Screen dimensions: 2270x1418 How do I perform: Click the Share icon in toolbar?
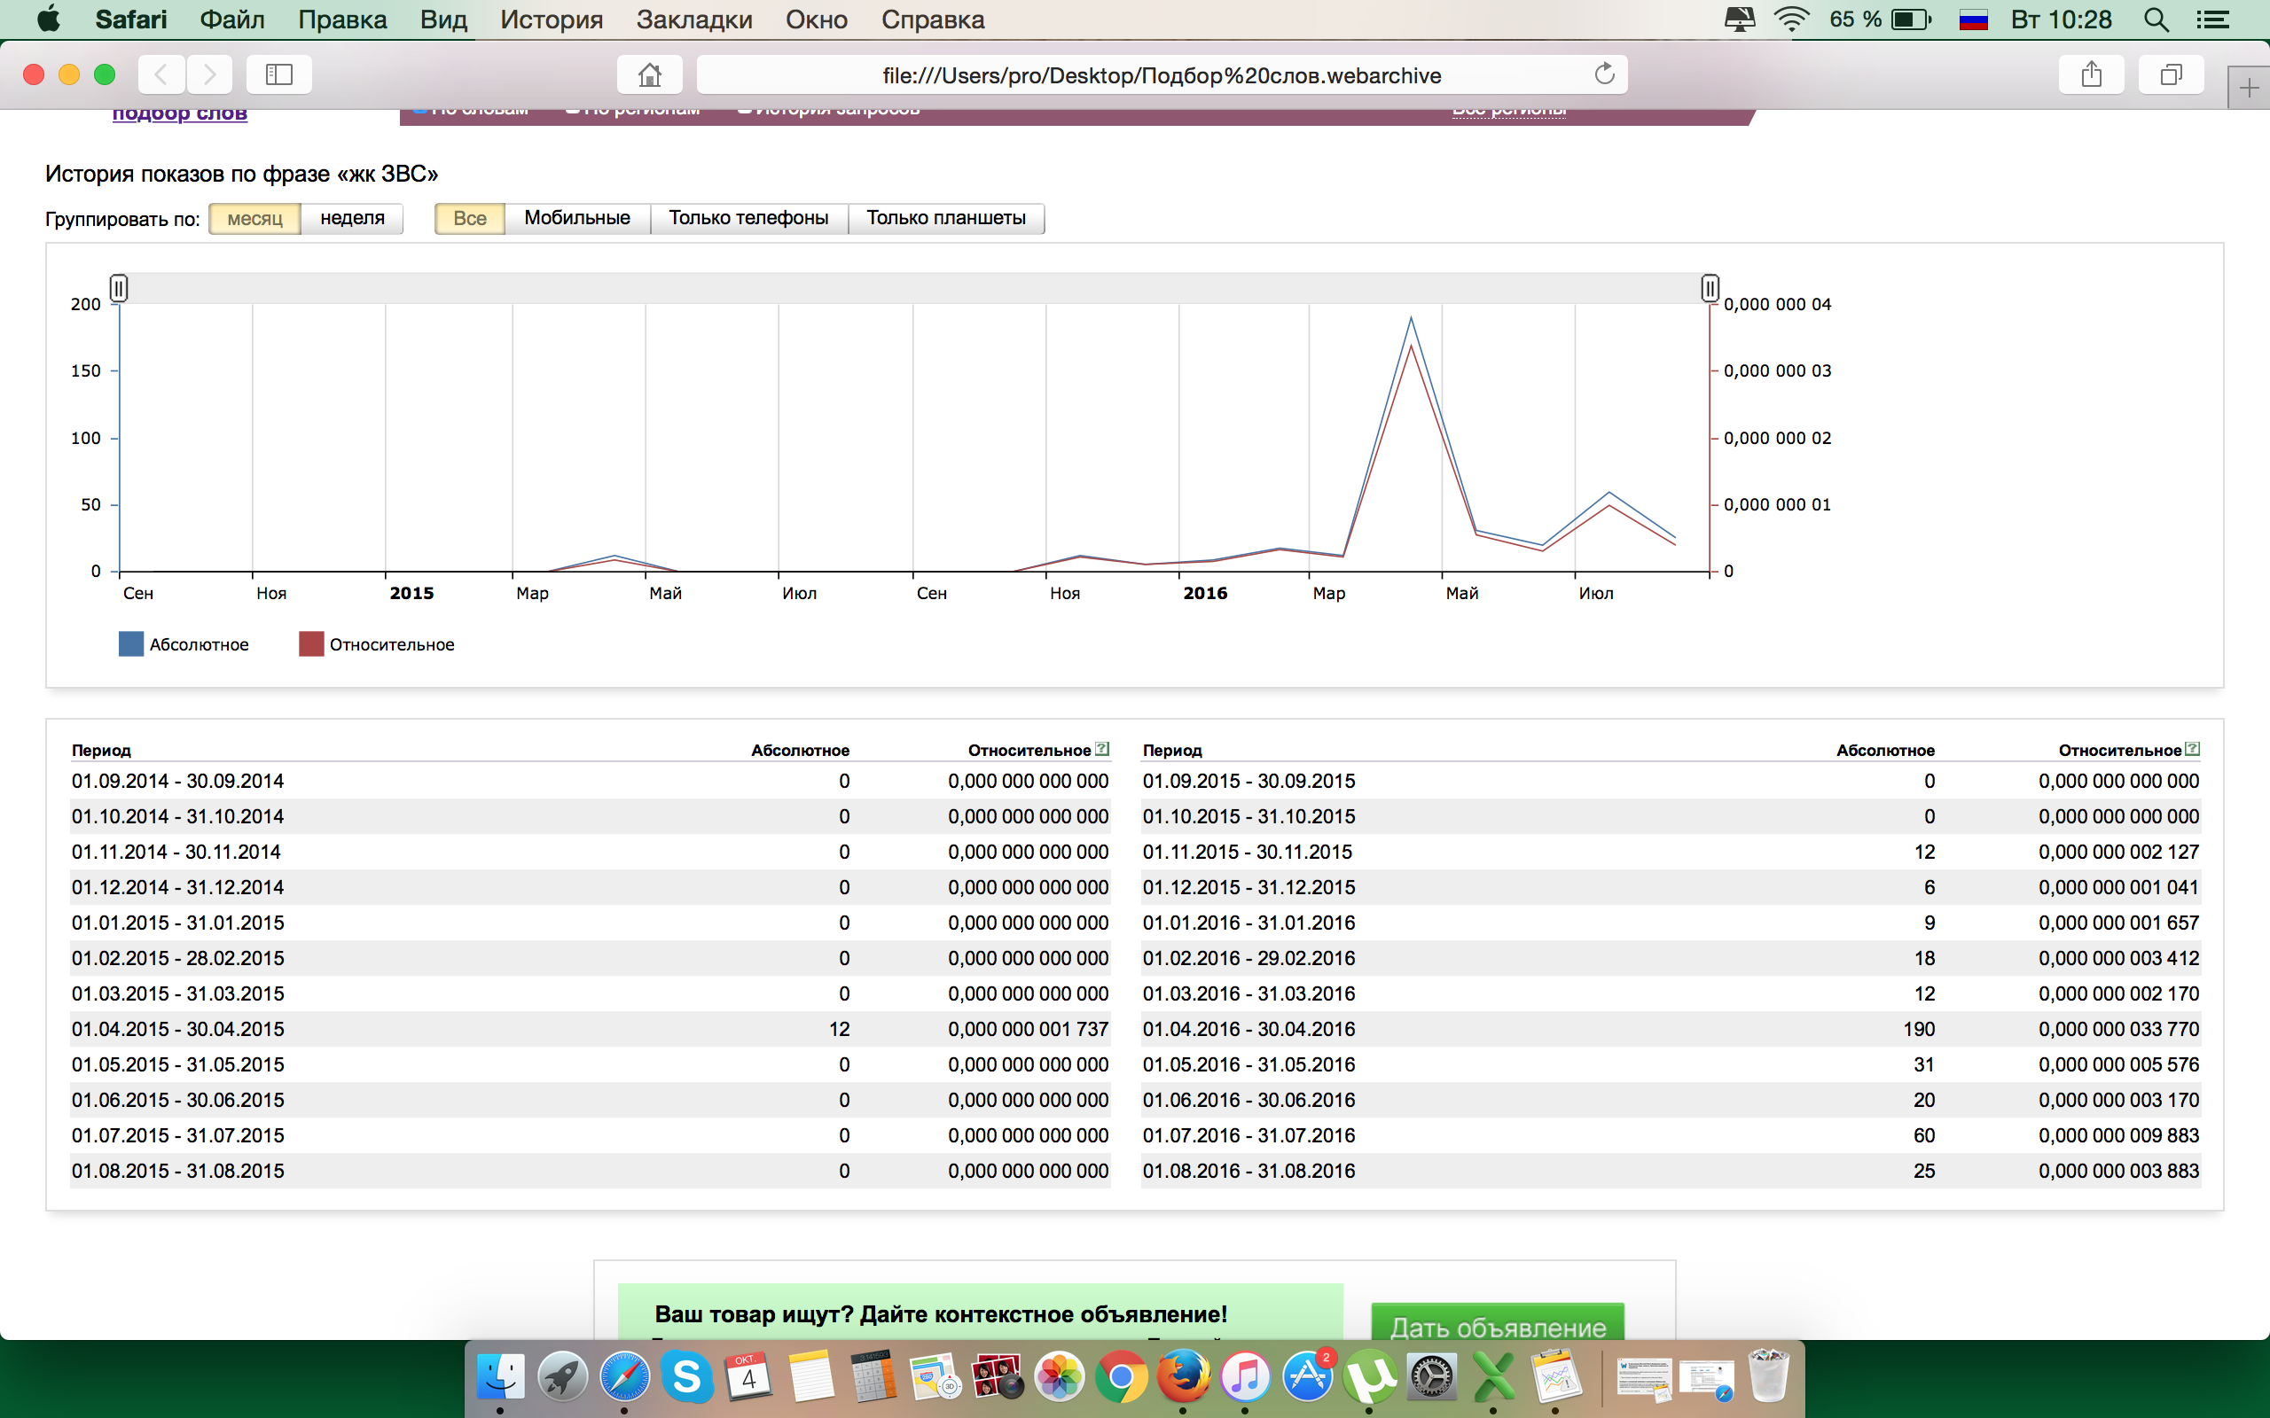coord(2091,74)
